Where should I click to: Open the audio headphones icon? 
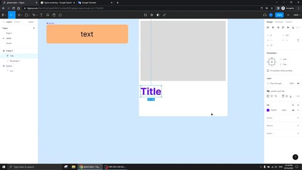click(265, 15)
